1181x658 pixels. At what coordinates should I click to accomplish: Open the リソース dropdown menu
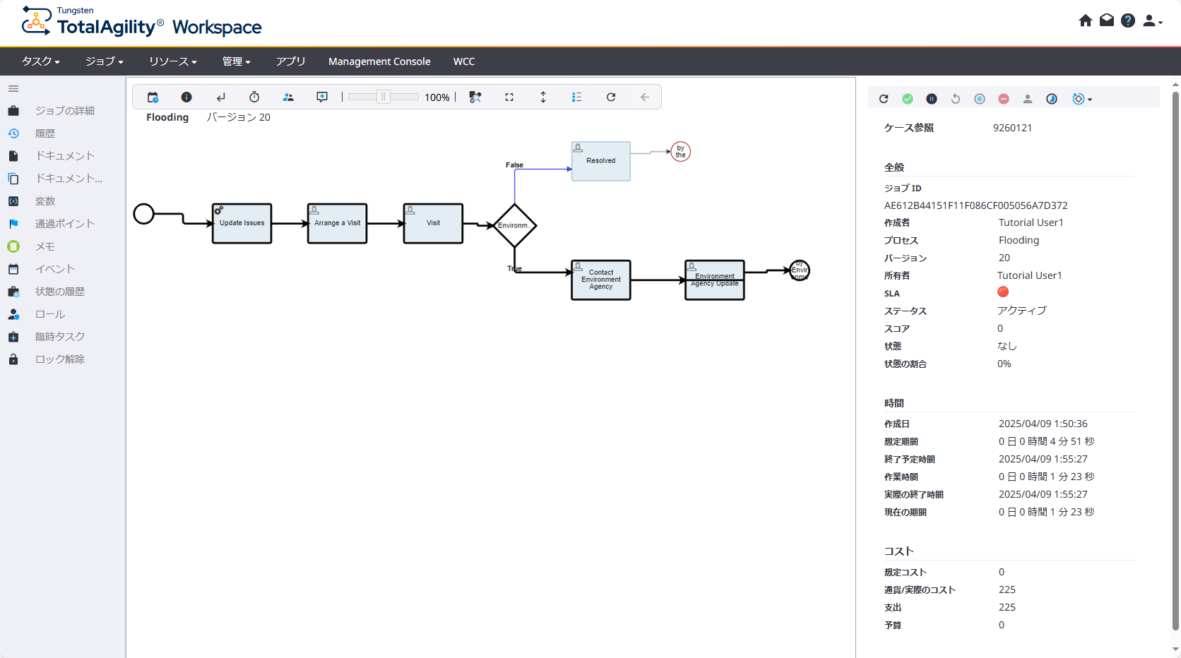pos(172,61)
